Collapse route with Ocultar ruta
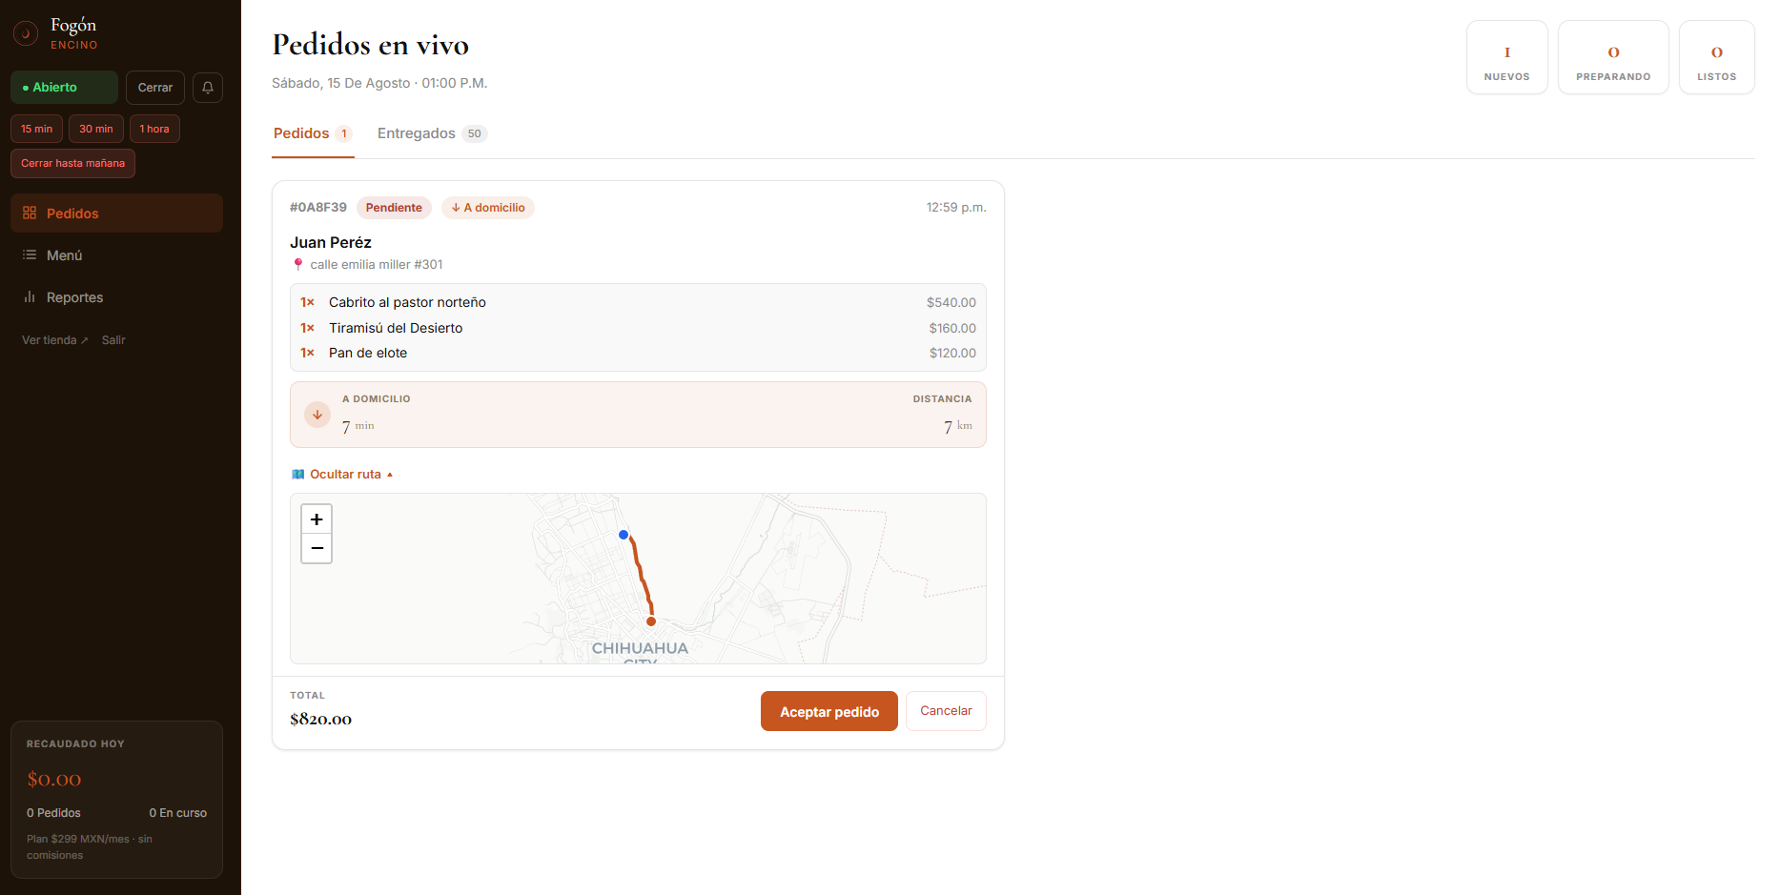1779x895 pixels. (342, 475)
